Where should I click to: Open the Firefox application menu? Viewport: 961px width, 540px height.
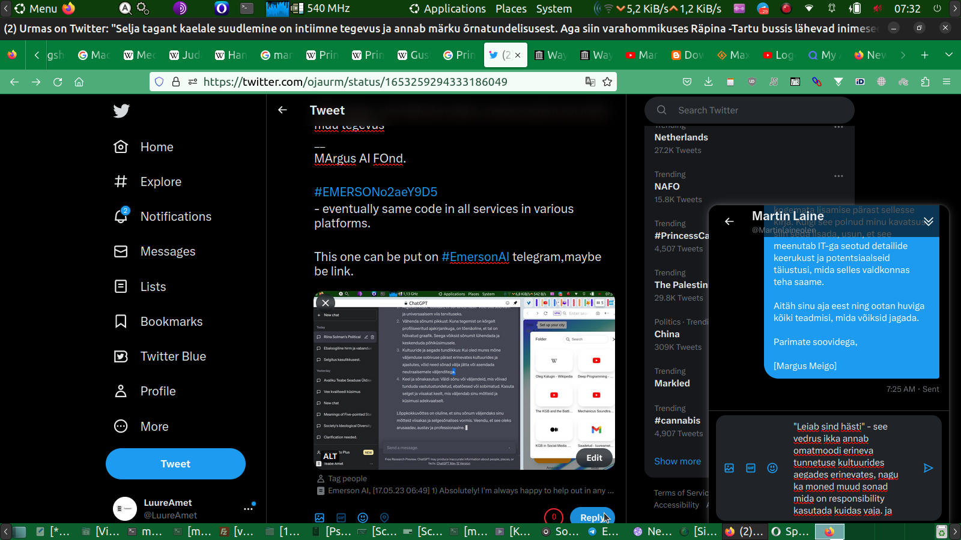(947, 82)
